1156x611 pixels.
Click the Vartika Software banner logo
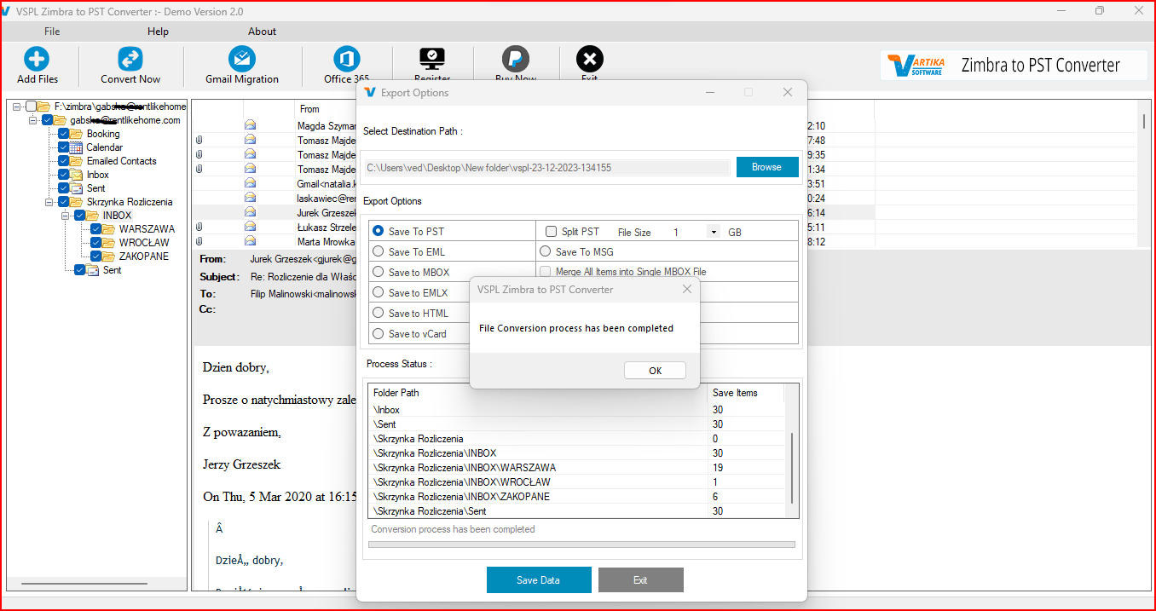pos(915,66)
